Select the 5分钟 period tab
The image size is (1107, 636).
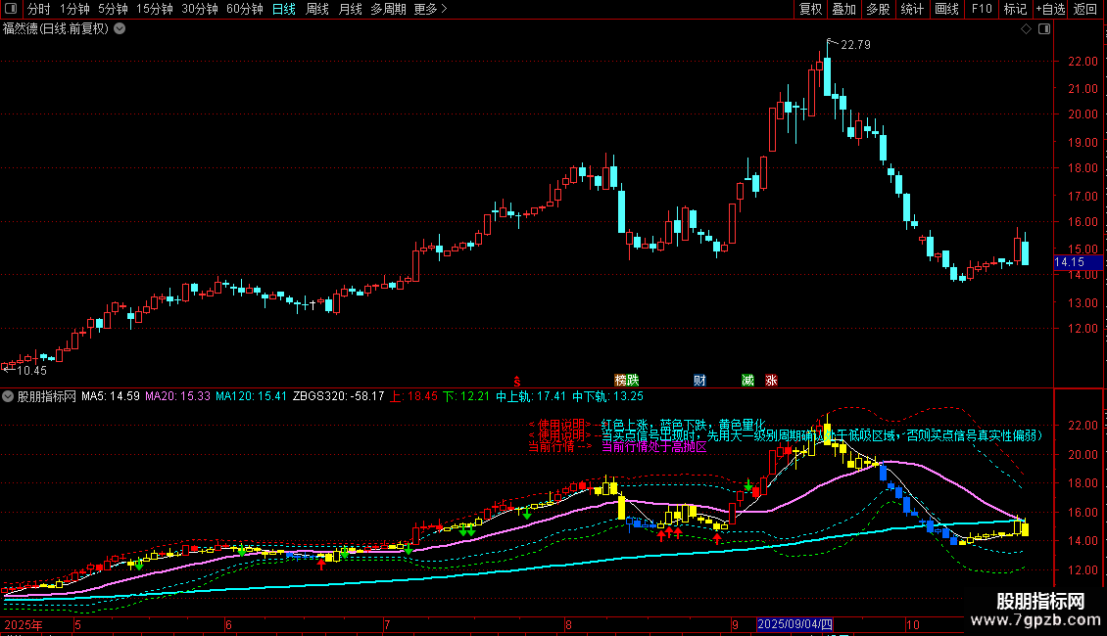pyautogui.click(x=113, y=9)
